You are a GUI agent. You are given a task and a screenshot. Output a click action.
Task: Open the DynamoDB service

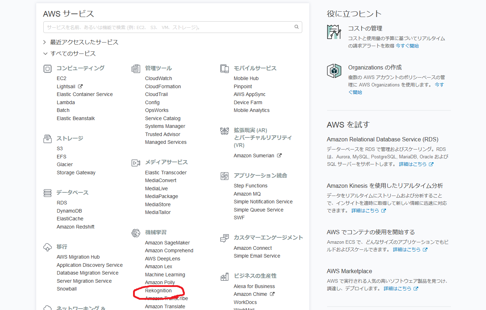coord(69,211)
